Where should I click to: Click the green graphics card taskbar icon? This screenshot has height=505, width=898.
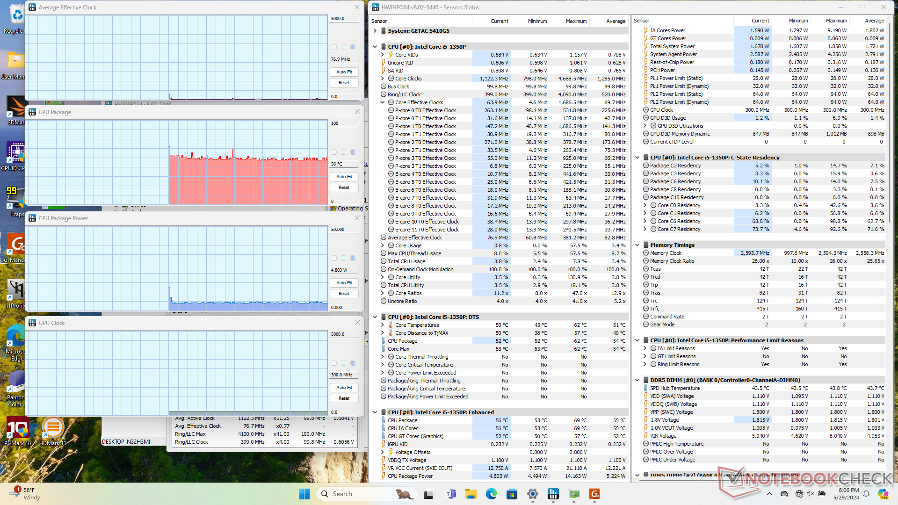tap(574, 494)
